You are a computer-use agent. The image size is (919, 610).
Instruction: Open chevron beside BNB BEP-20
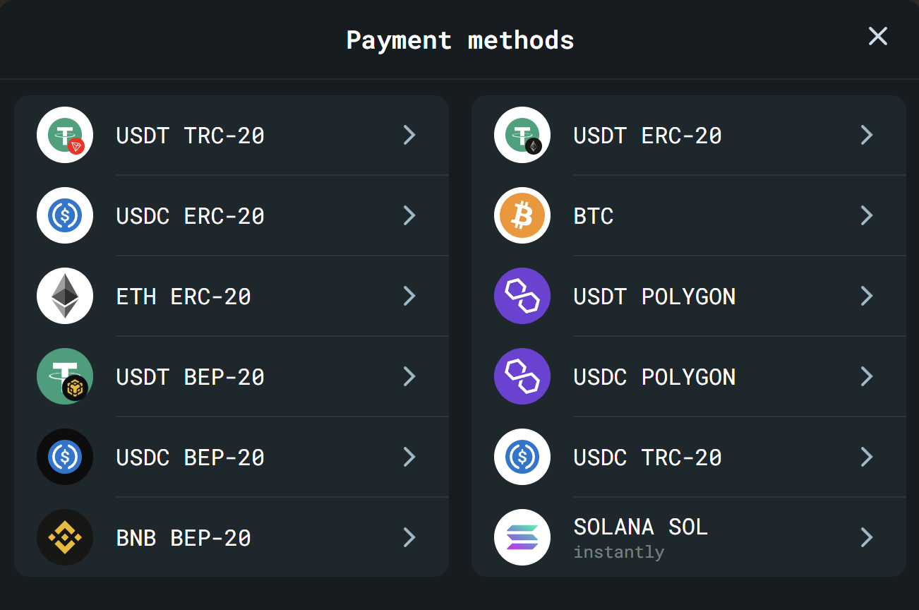[x=409, y=537]
